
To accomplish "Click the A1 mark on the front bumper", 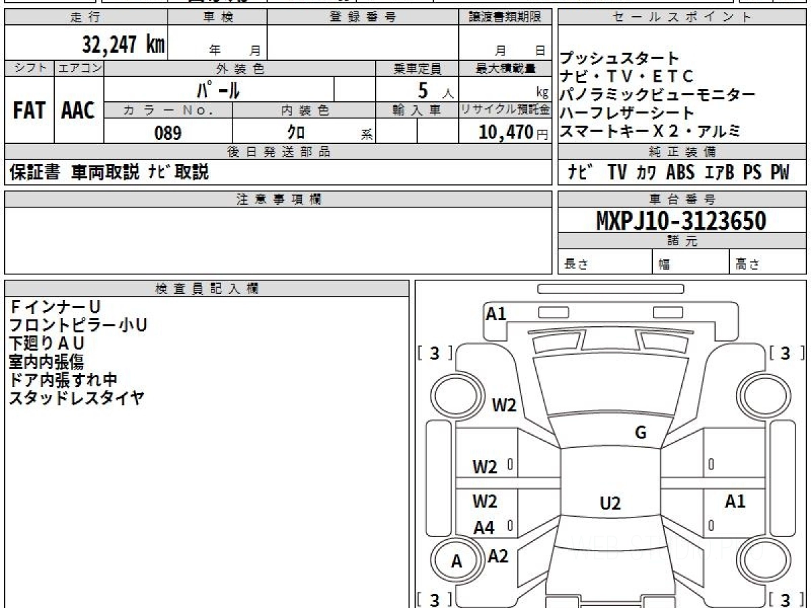I will 496,313.
